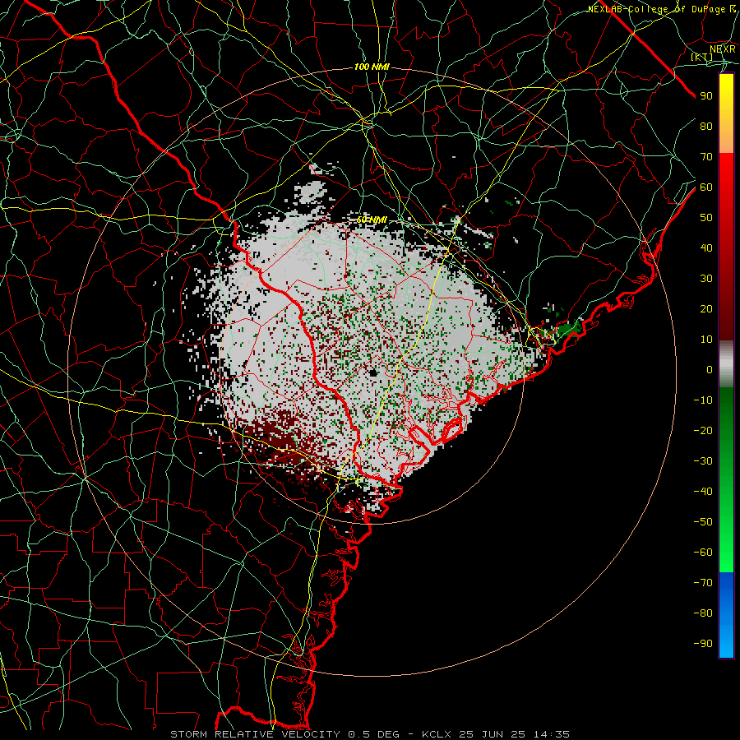Click the -30 value on velocity scale

pos(703,461)
